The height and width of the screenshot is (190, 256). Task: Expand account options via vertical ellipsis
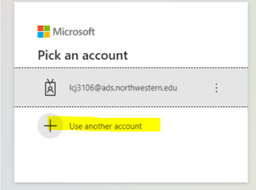tap(216, 88)
